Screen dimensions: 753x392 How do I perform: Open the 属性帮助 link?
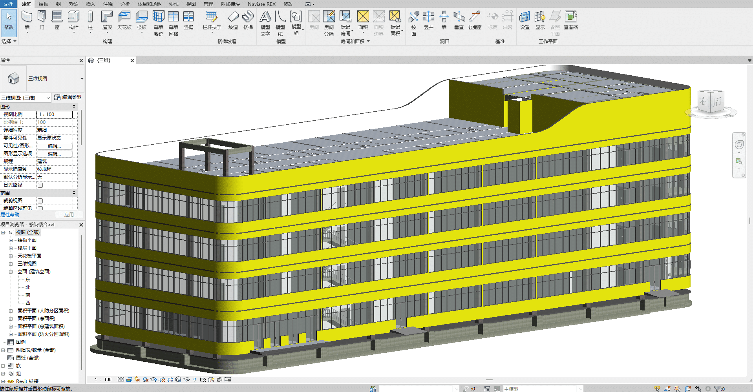click(10, 215)
